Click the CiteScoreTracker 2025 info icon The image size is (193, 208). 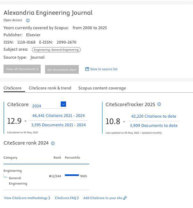[159, 104]
